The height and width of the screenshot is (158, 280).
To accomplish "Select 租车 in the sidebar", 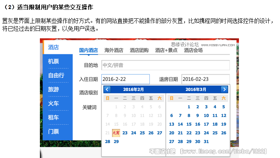I will point(54,117).
